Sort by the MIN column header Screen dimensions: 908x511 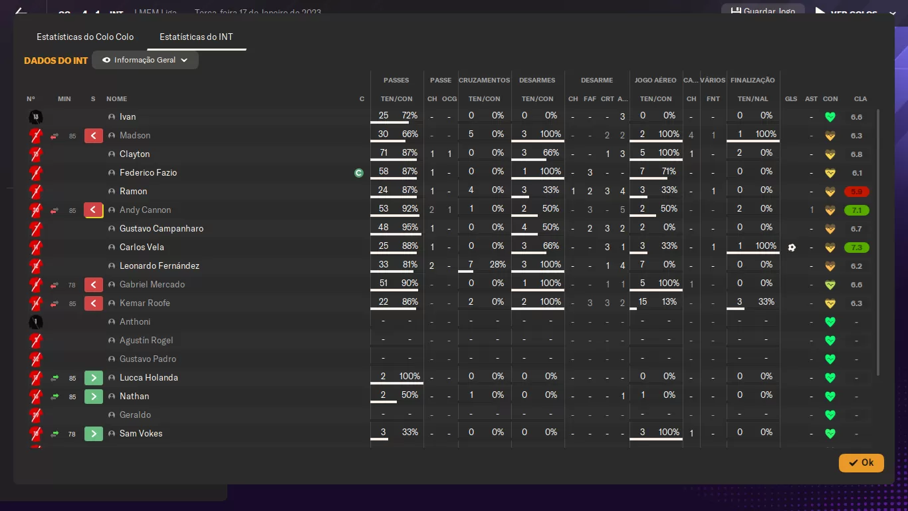pyautogui.click(x=64, y=98)
